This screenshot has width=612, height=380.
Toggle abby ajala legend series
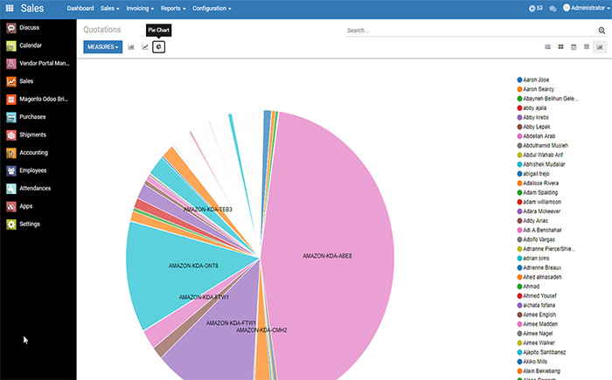click(x=532, y=108)
